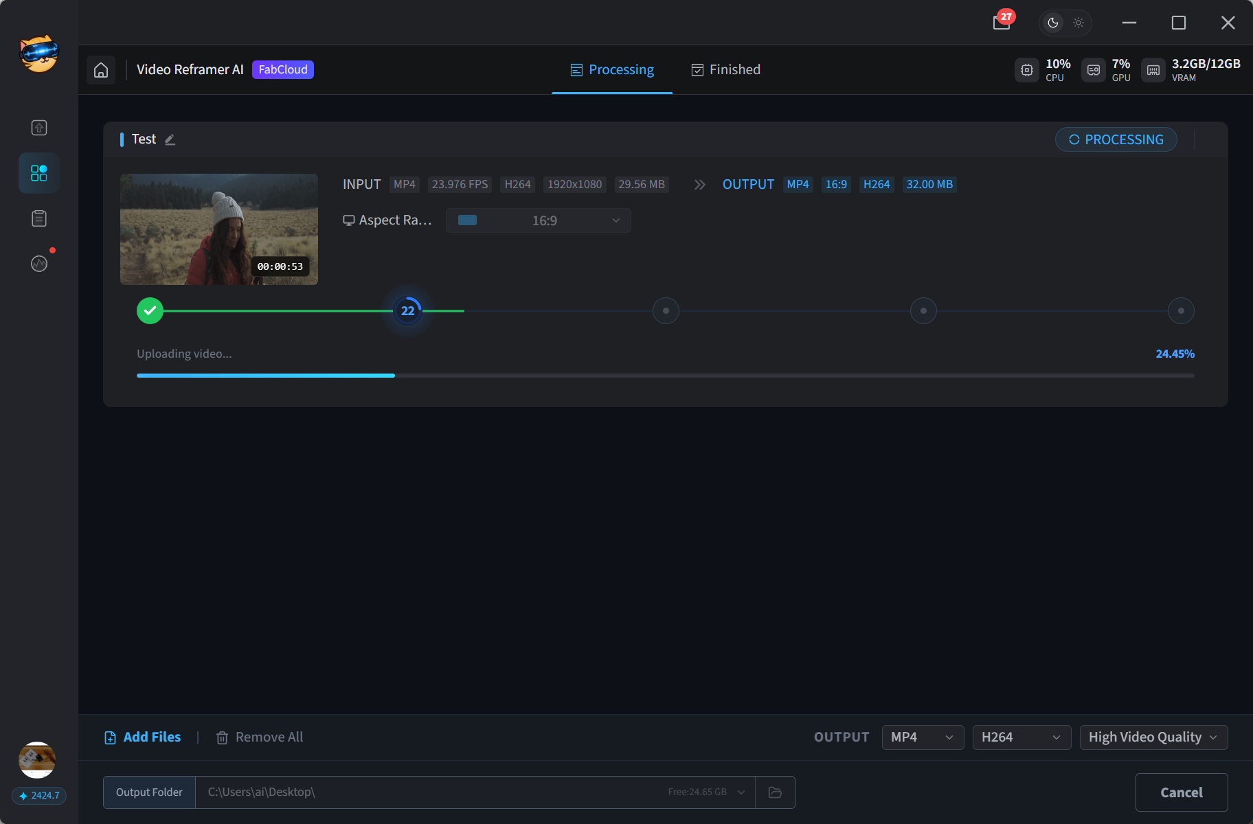This screenshot has height=824, width=1253.
Task: Click the video thumbnail preview
Action: pyautogui.click(x=219, y=229)
